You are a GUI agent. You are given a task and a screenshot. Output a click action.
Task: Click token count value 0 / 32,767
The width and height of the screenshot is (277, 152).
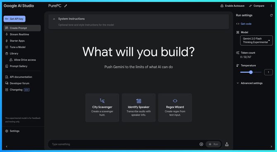pos(246,57)
